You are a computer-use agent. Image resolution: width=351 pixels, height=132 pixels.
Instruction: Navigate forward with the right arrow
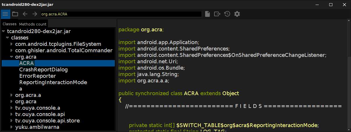coord(35,14)
